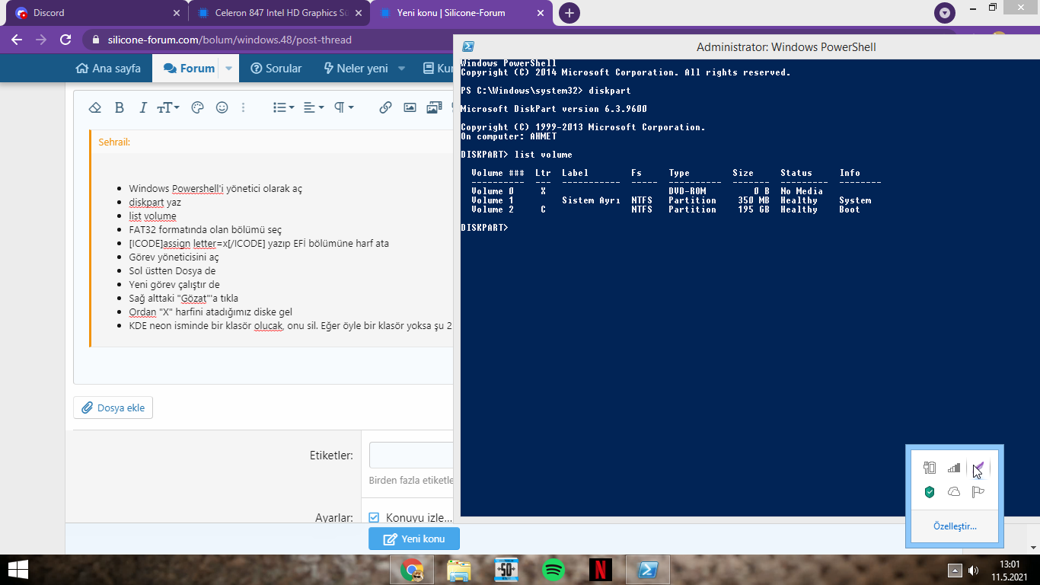Open Sorular navigation item
The height and width of the screenshot is (585, 1040).
coord(276,68)
